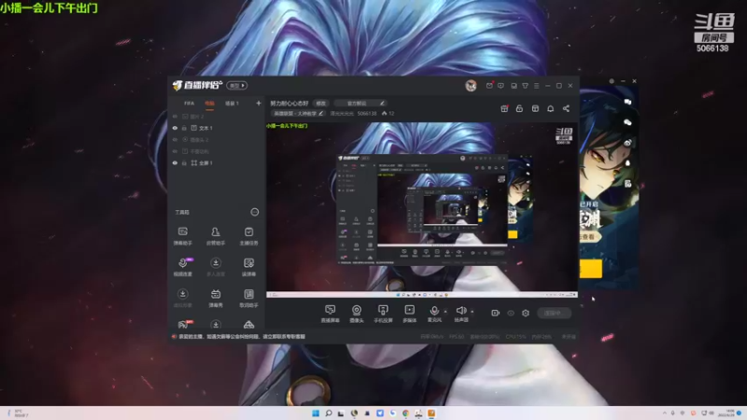The height and width of the screenshot is (420, 747).
Task: Open the 弹幕助手 tool in toolbox
Action: pyautogui.click(x=183, y=236)
